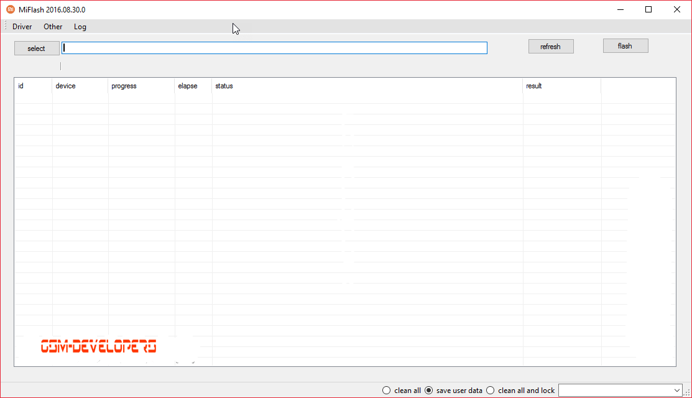Click the select button to choose a ROM folder

pyautogui.click(x=37, y=48)
